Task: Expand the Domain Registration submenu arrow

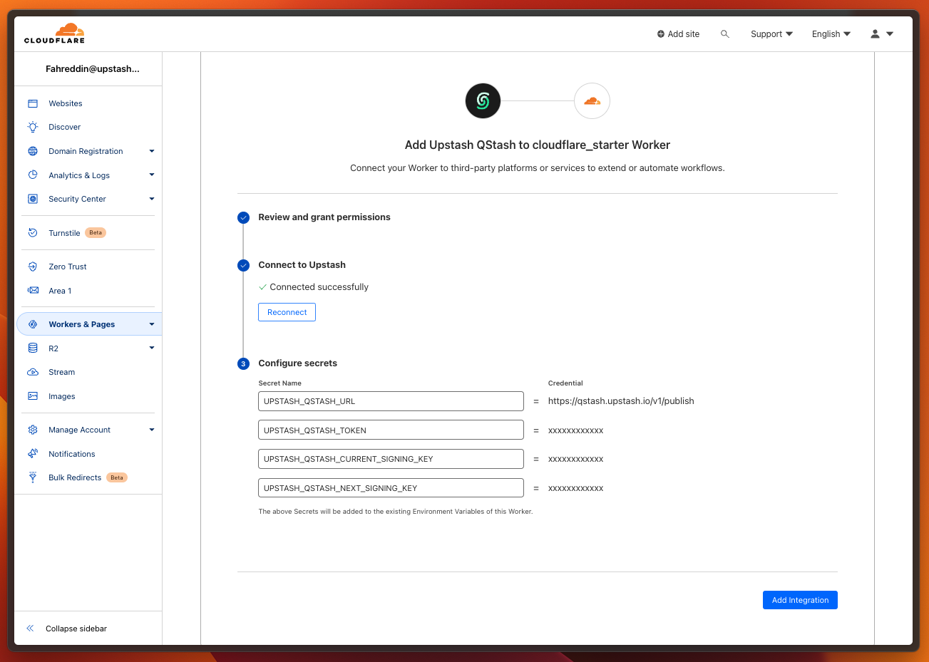Action: click(152, 151)
